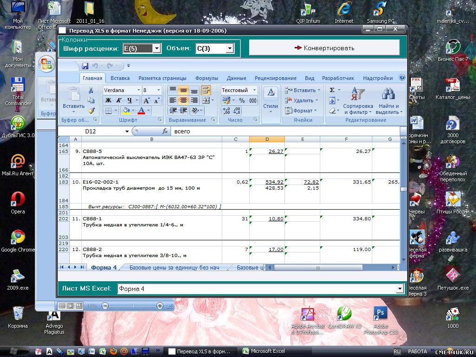Open the Базовые цены за единицу sheet tab
Viewport: 476px width, 357px height.
174,267
